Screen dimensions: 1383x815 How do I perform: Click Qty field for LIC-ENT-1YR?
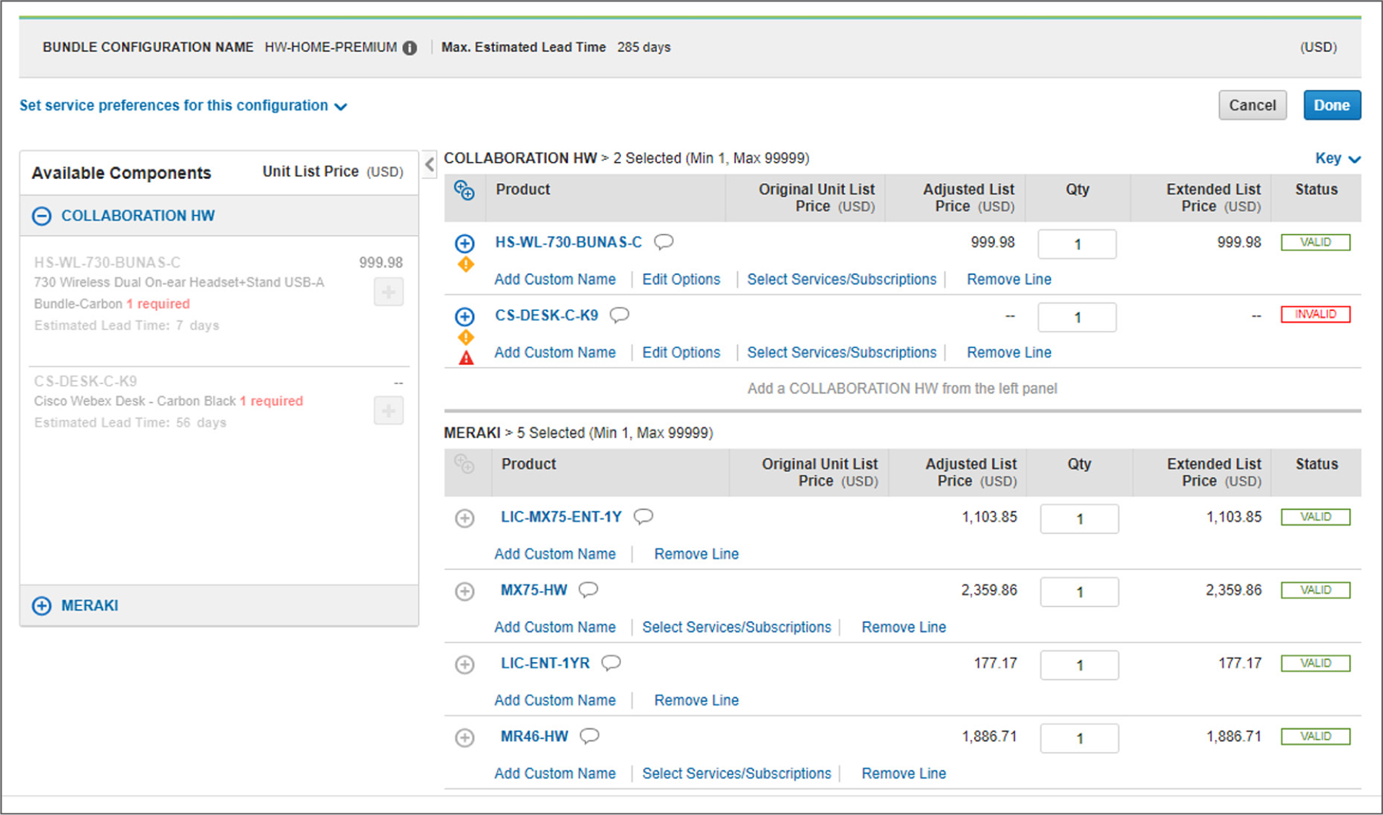pyautogui.click(x=1080, y=665)
